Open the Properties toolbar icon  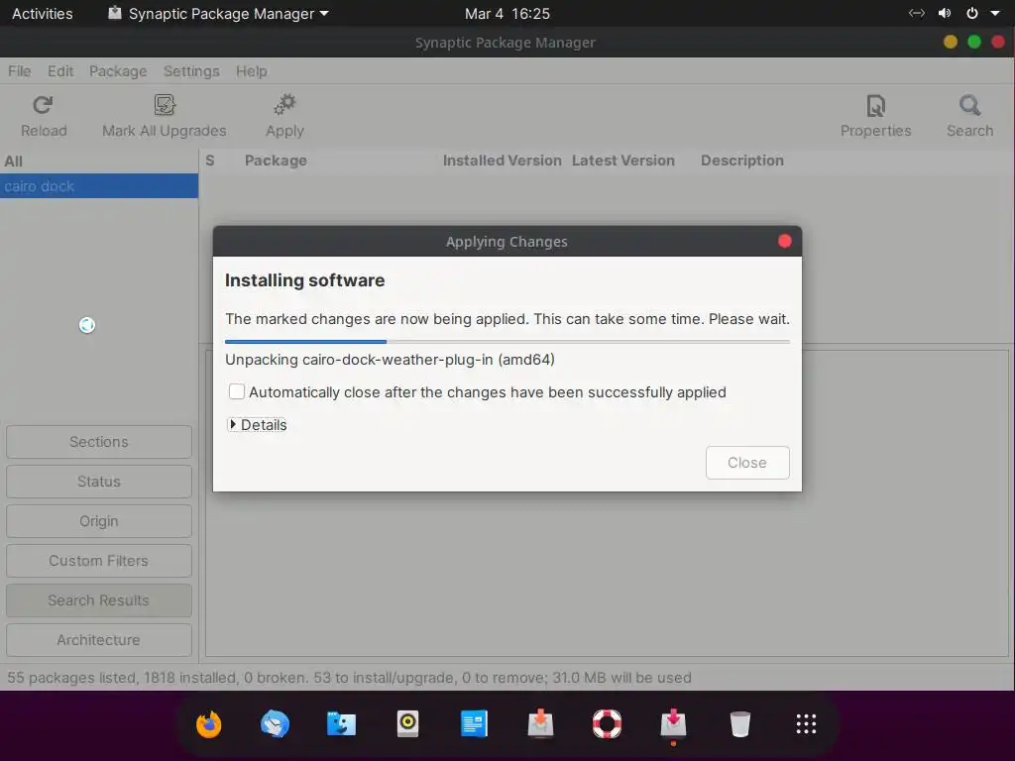pyautogui.click(x=875, y=105)
